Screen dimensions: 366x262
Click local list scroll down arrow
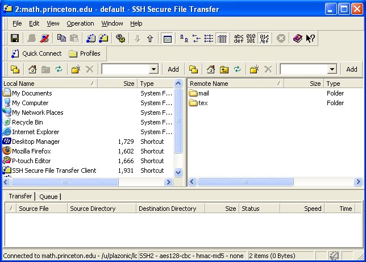point(178,172)
